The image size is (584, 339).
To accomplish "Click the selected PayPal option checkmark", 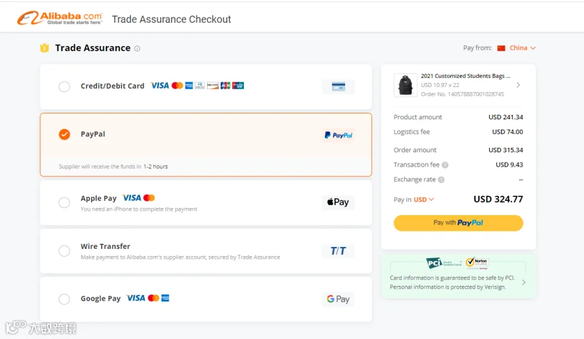I will tap(64, 134).
